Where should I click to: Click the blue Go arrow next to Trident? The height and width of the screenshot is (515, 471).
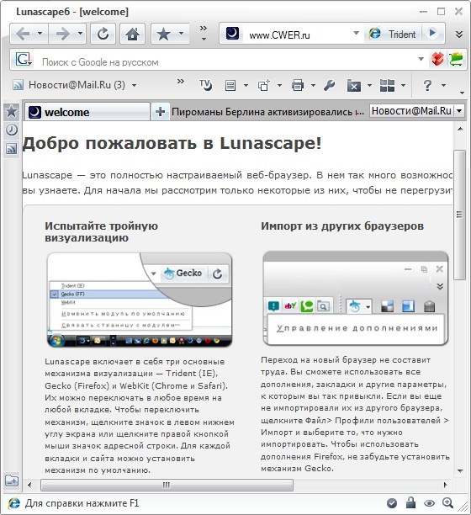coord(432,33)
